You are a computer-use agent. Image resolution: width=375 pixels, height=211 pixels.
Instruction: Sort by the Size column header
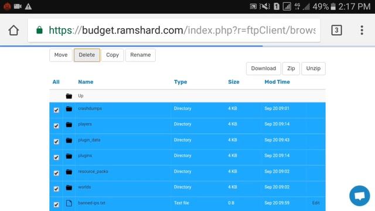[x=234, y=82]
